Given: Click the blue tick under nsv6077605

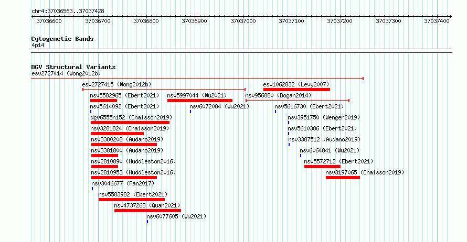Looking at the screenshot, I should (147, 222).
